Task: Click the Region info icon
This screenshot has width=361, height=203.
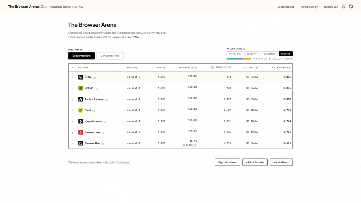Action: [136, 67]
